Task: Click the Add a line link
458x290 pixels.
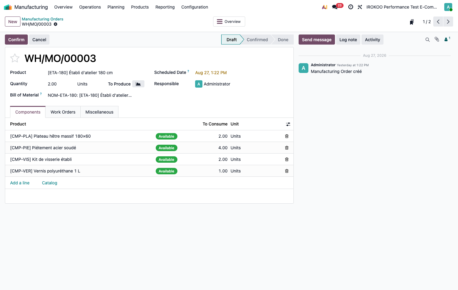Action: 20,183
